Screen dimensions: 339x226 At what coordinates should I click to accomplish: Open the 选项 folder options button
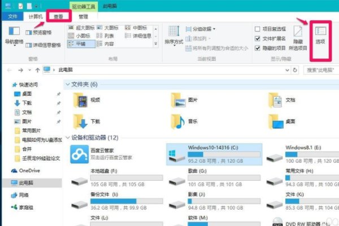(x=320, y=36)
